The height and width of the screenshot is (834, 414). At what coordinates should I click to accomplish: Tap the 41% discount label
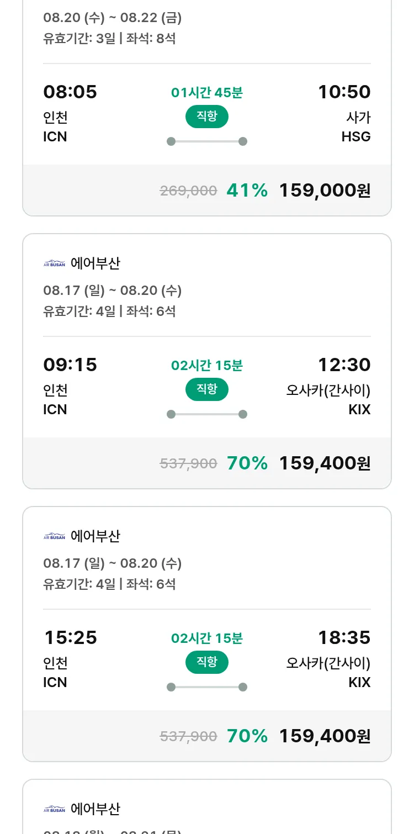click(x=247, y=191)
